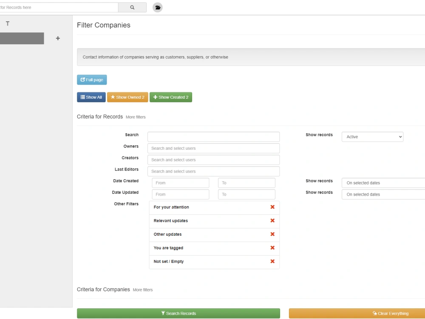Click the Other updates filter label
Image resolution: width=425 pixels, height=319 pixels.
tap(167, 234)
